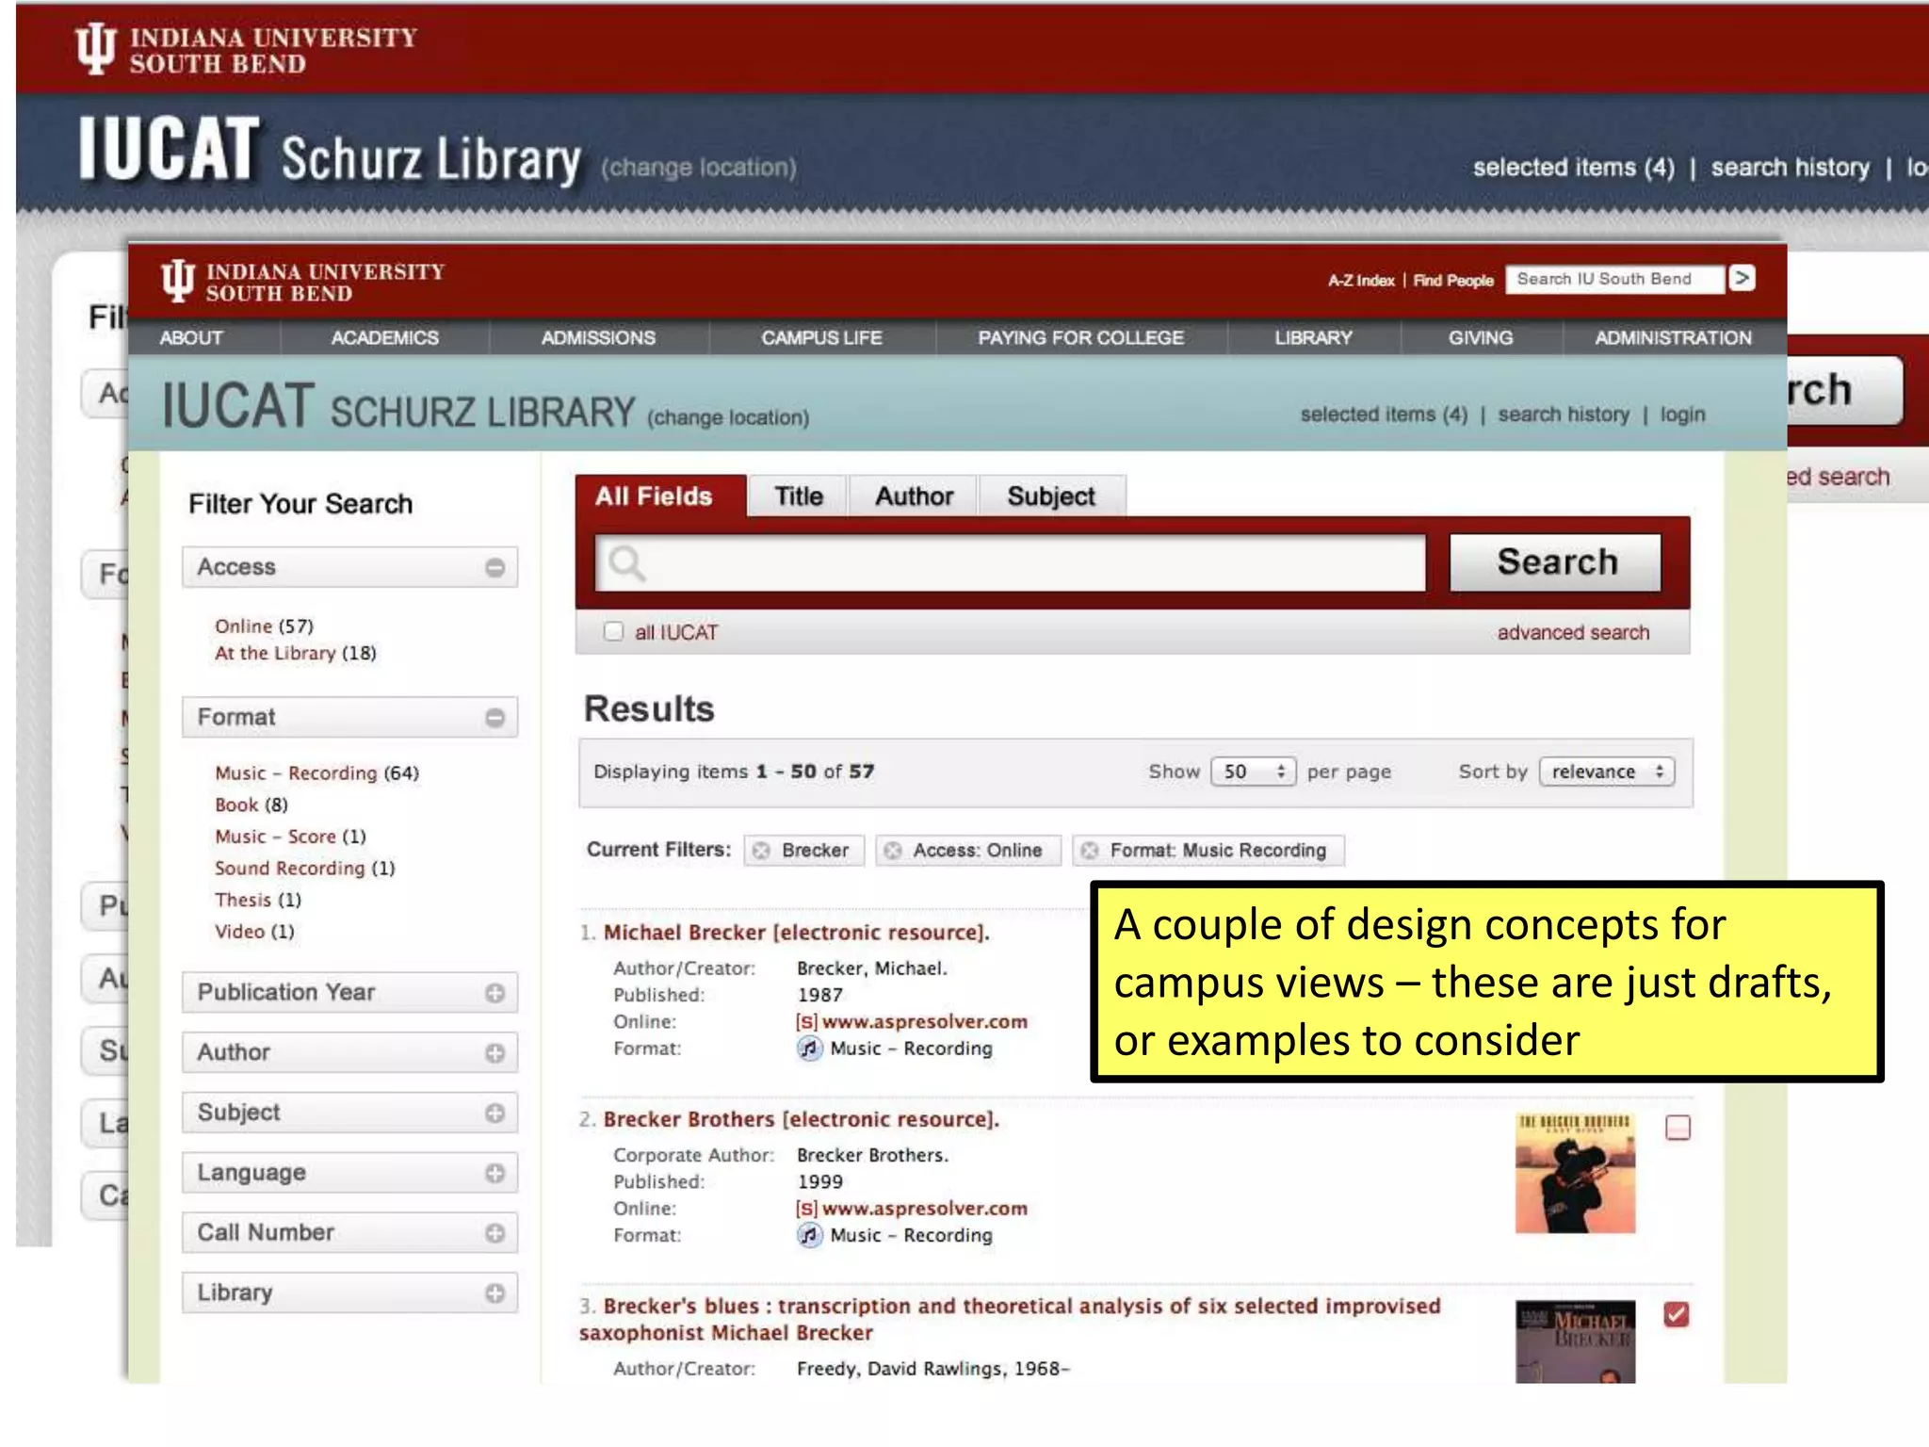The image size is (1929, 1447).
Task: Filter by At the Library (18)
Action: click(295, 653)
